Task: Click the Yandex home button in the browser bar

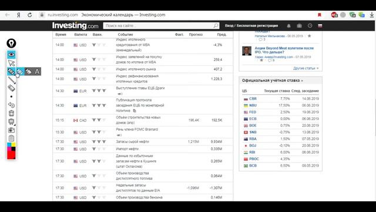Action: [18, 15]
